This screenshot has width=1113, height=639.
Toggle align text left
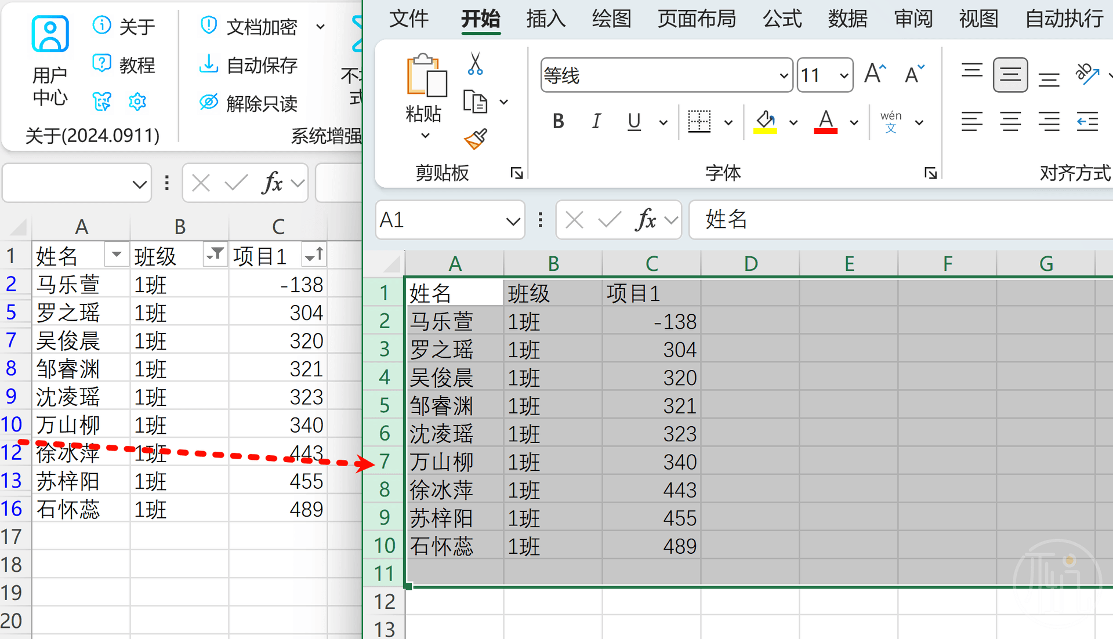pos(971,121)
